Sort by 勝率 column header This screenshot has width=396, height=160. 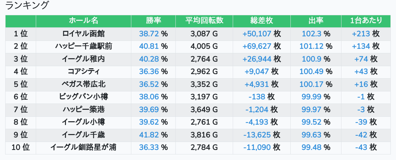tap(153, 21)
